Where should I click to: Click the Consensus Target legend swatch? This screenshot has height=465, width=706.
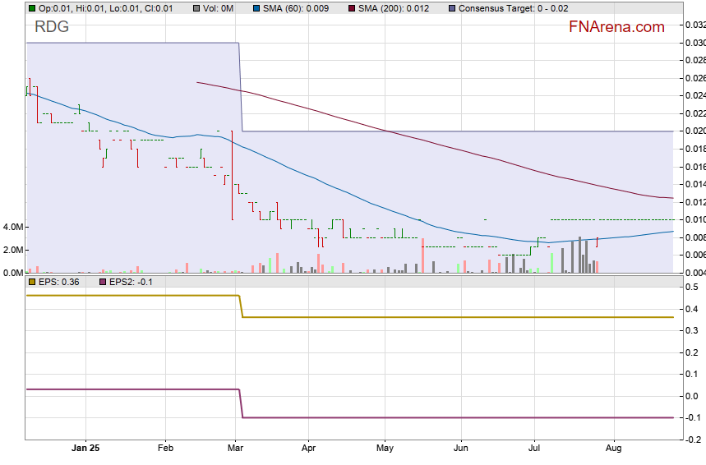[452, 8]
